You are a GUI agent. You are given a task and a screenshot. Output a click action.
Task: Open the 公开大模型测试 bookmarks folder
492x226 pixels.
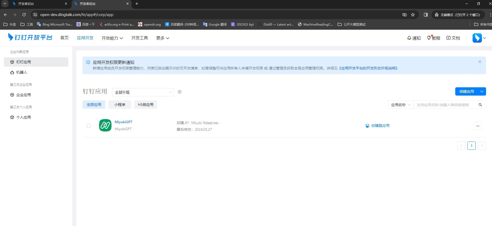(x=352, y=24)
